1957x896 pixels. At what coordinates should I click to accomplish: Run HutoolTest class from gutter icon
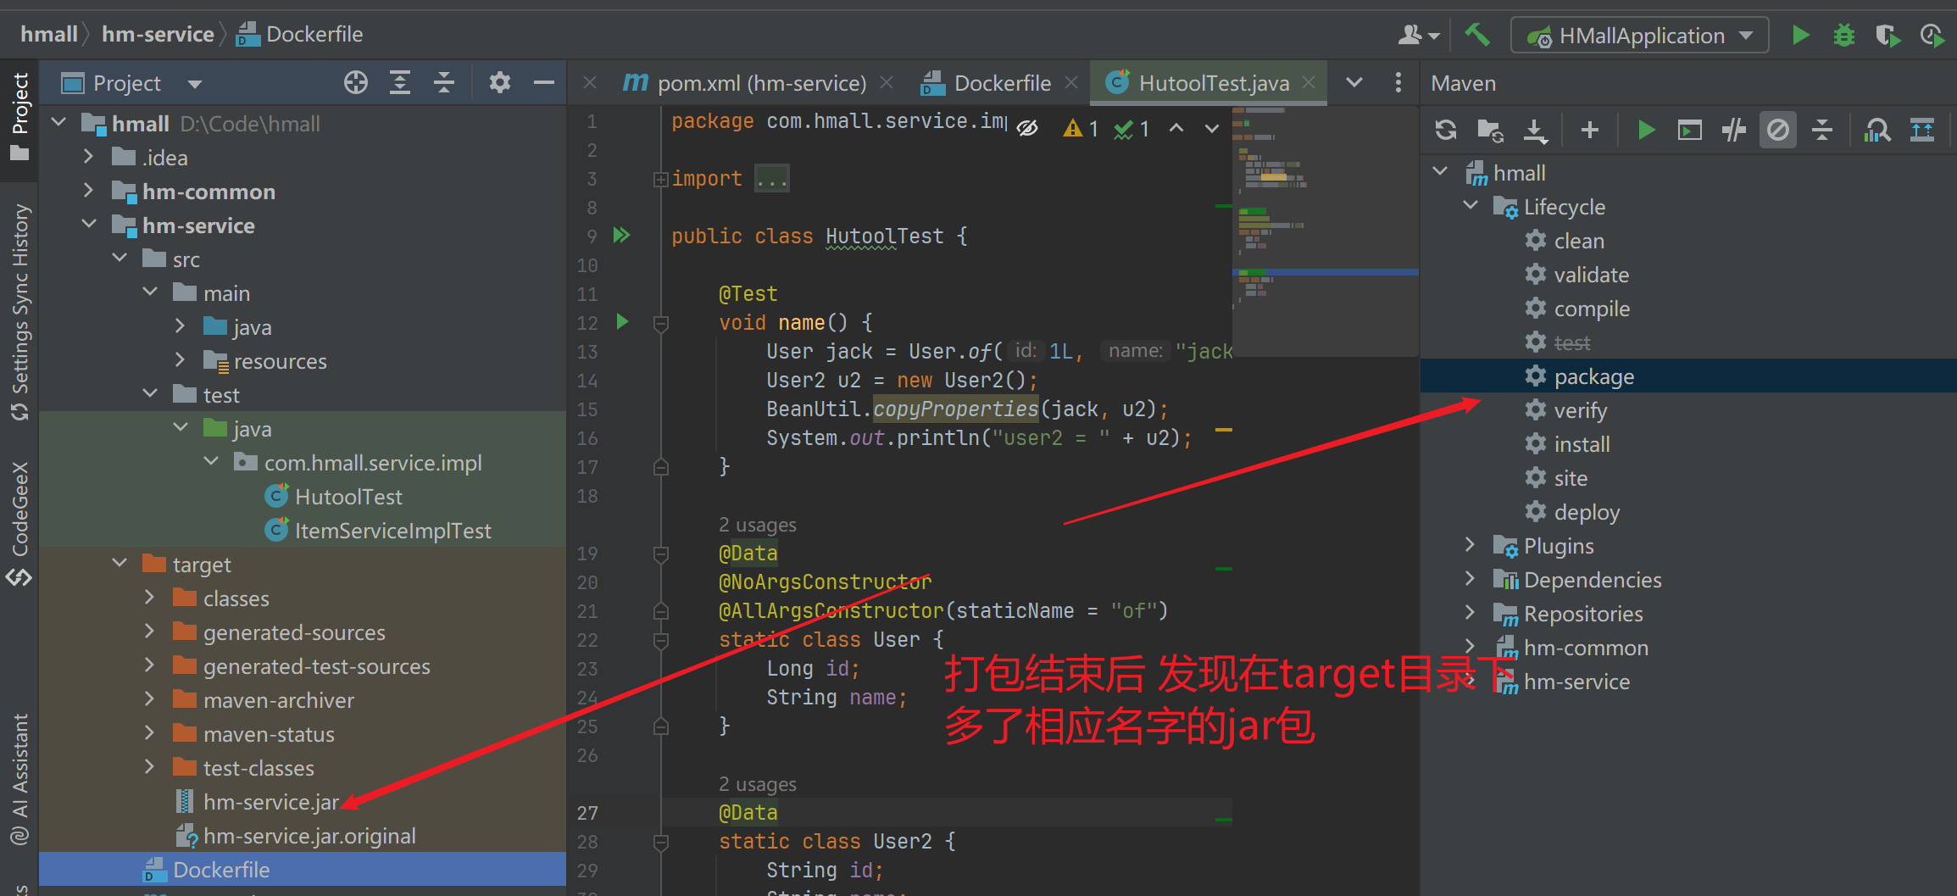(622, 235)
